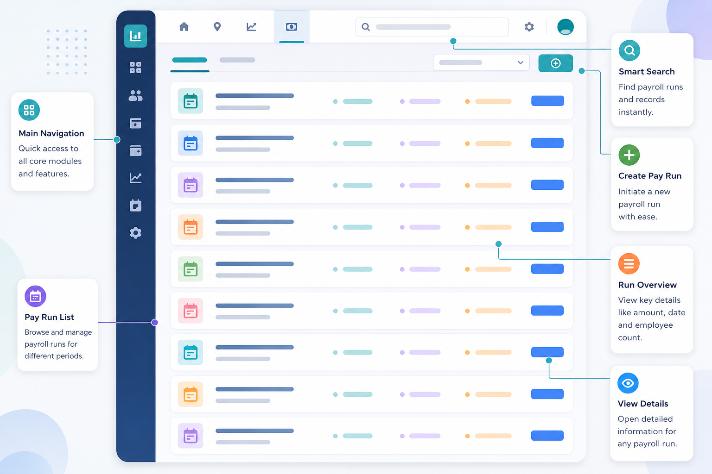
Task: Open the trend line chart icon in the sidebar
Action: tap(135, 178)
